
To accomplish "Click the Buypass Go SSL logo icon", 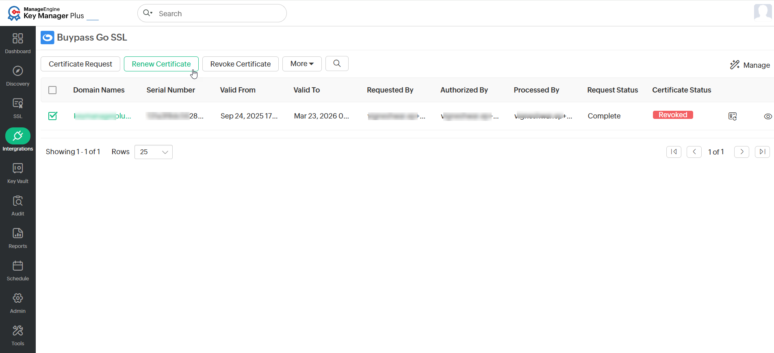I will click(48, 38).
